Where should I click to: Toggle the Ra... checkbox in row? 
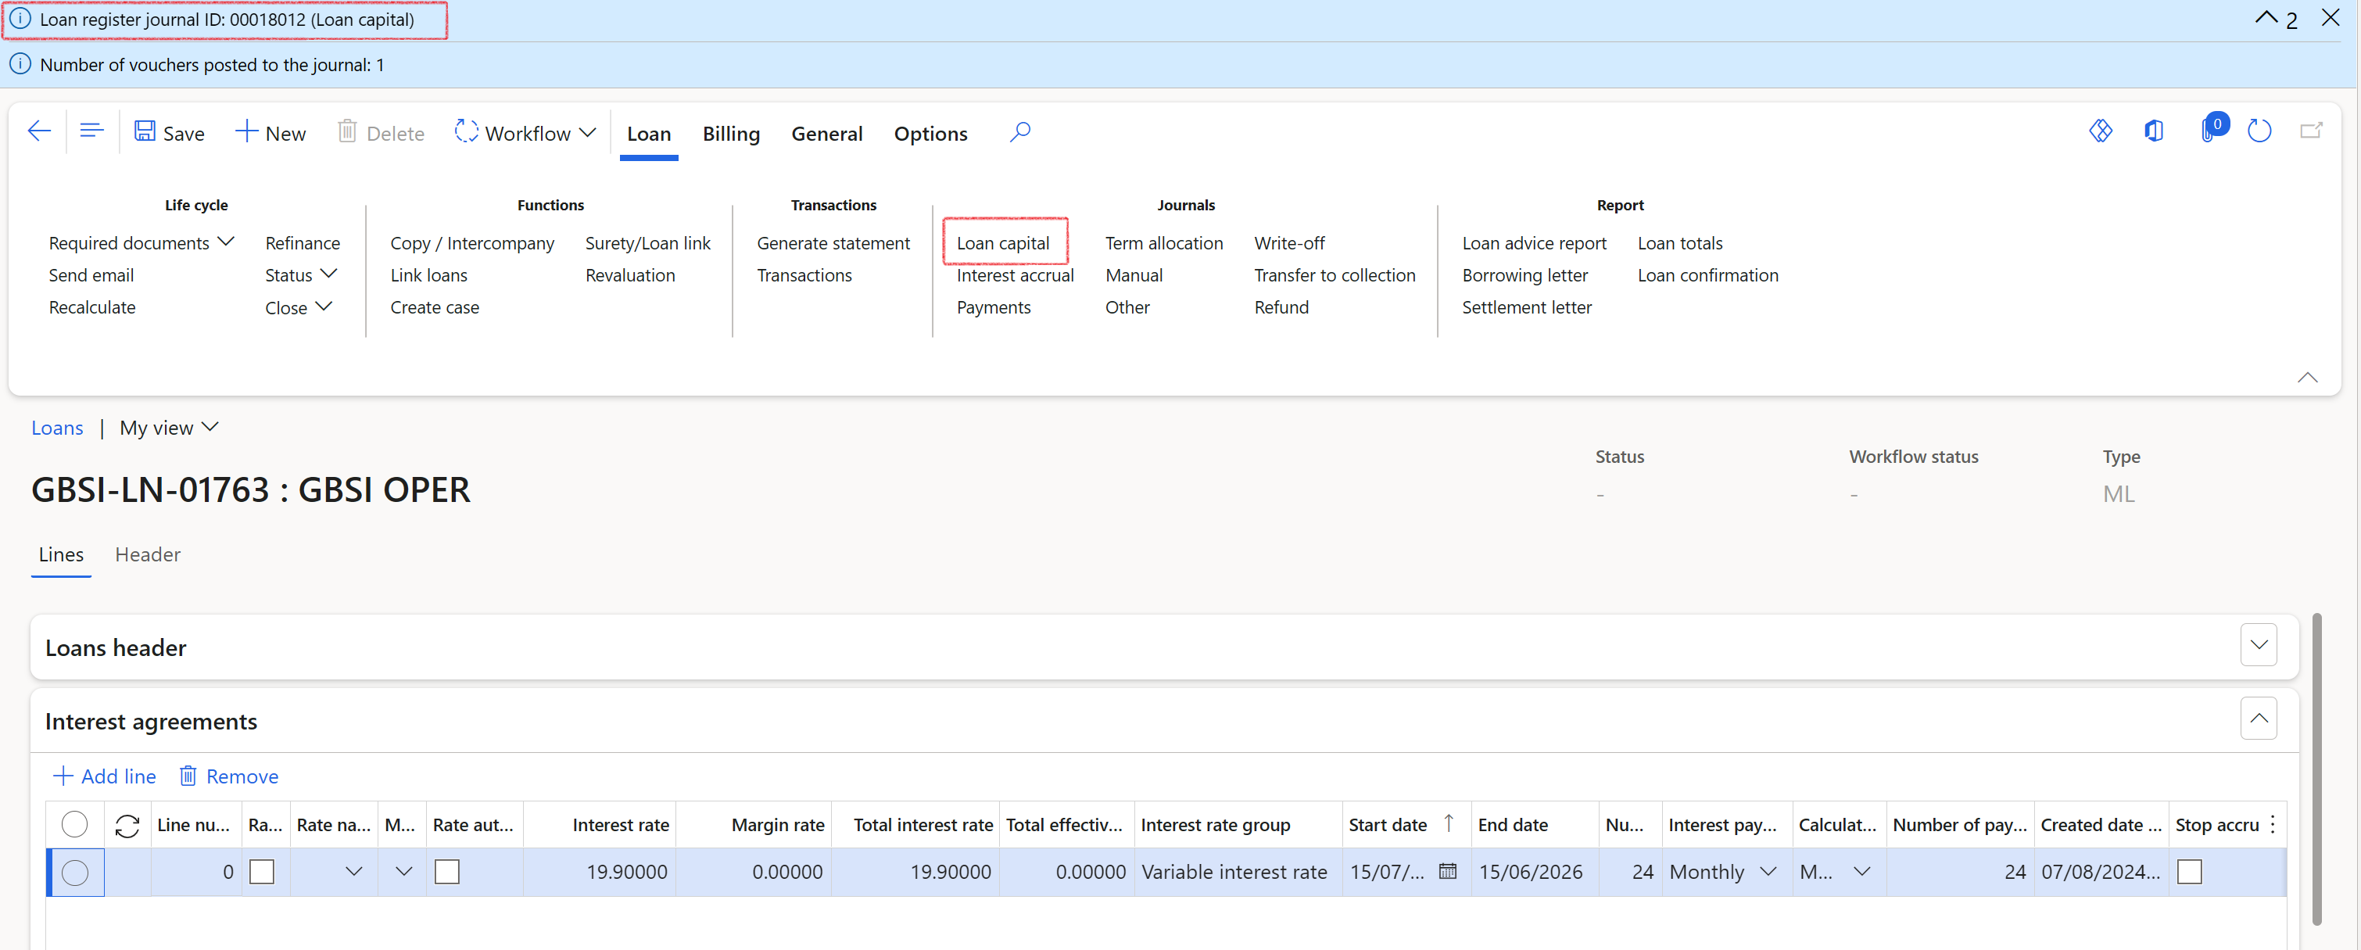coord(261,872)
